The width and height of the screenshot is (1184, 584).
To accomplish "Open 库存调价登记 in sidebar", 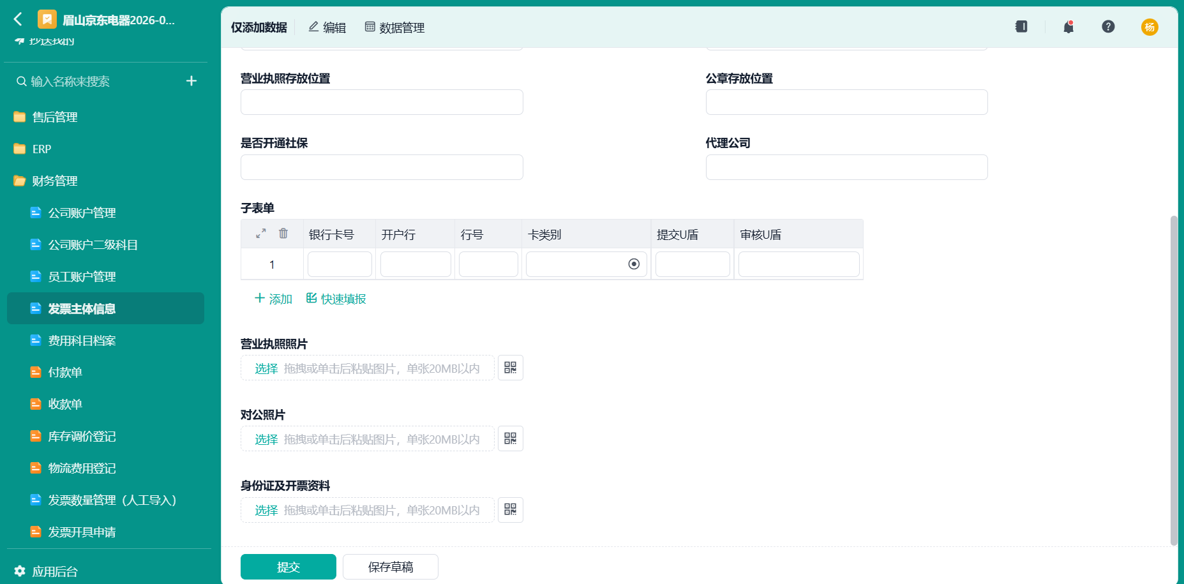I will (x=105, y=436).
